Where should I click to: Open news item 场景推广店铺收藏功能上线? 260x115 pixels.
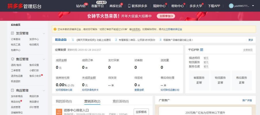(x=178, y=40)
